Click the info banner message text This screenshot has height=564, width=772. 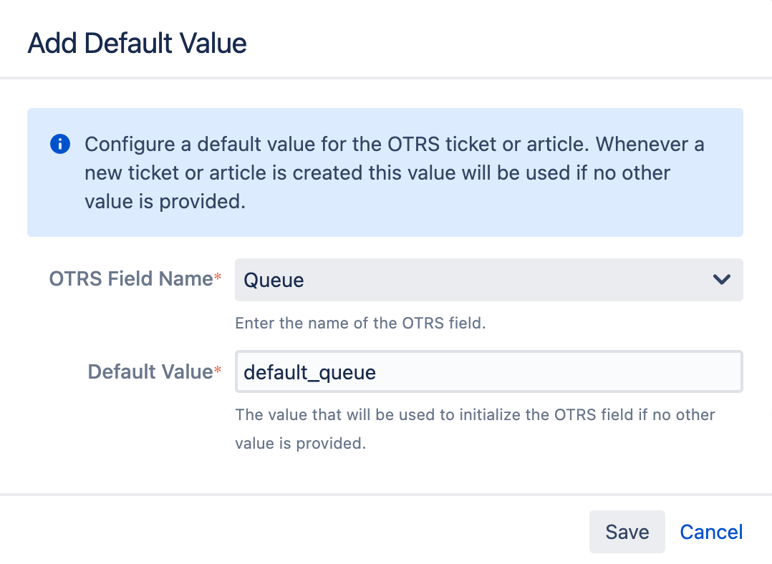(x=395, y=172)
